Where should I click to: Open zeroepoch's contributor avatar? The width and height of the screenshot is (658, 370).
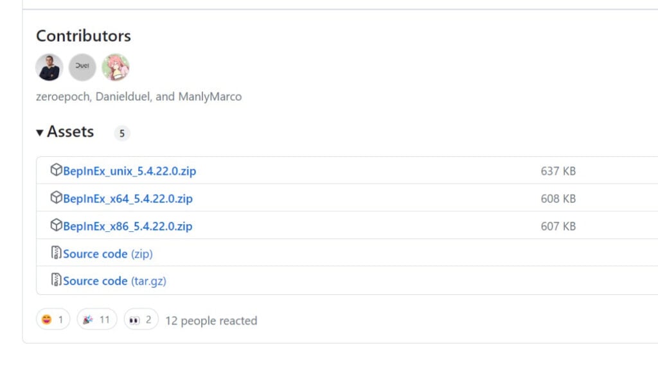click(x=49, y=67)
